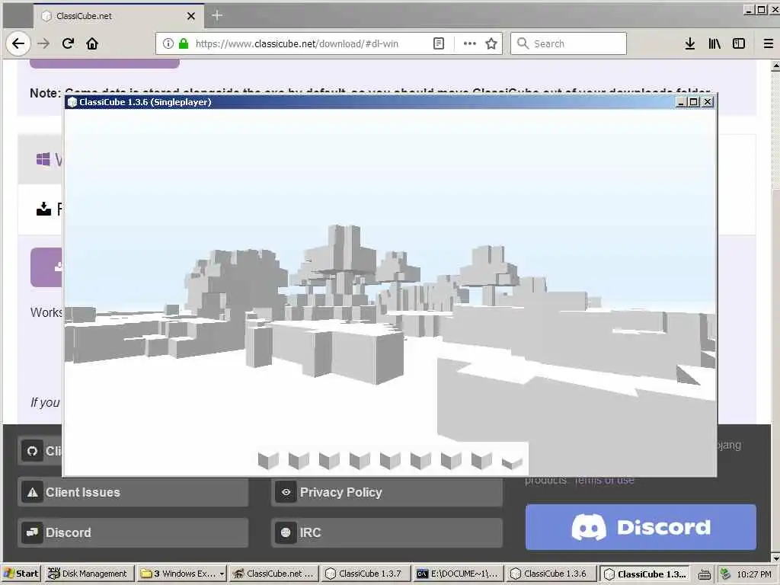Select fifth hotbar block in ClassiCube
780x585 pixels.
click(390, 460)
